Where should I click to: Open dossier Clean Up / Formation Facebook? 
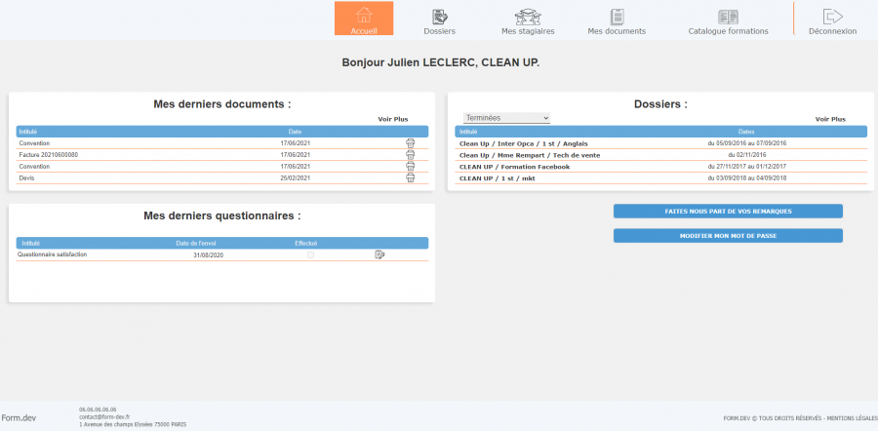pos(514,167)
